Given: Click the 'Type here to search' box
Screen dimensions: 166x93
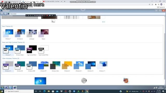Looking at the screenshot, I should click(19, 91).
